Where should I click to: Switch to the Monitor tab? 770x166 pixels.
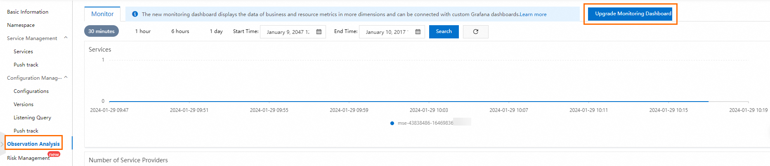tap(102, 14)
